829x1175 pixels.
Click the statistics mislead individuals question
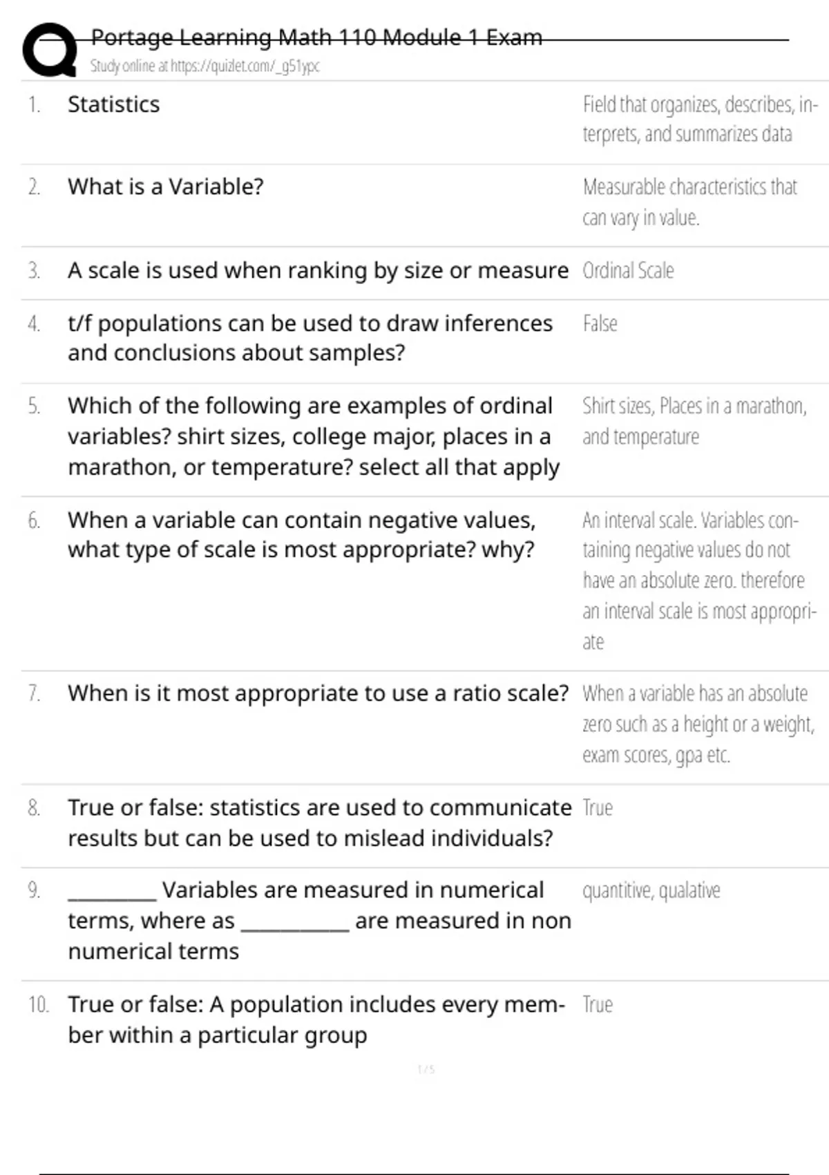click(319, 822)
